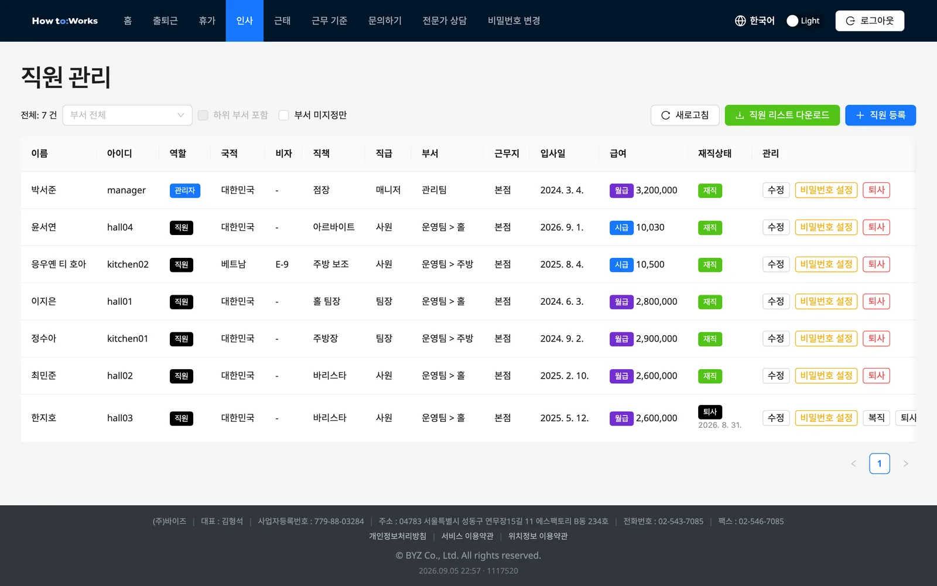The width and height of the screenshot is (937, 586).
Task: Go to previous page arrow
Action: click(x=853, y=464)
